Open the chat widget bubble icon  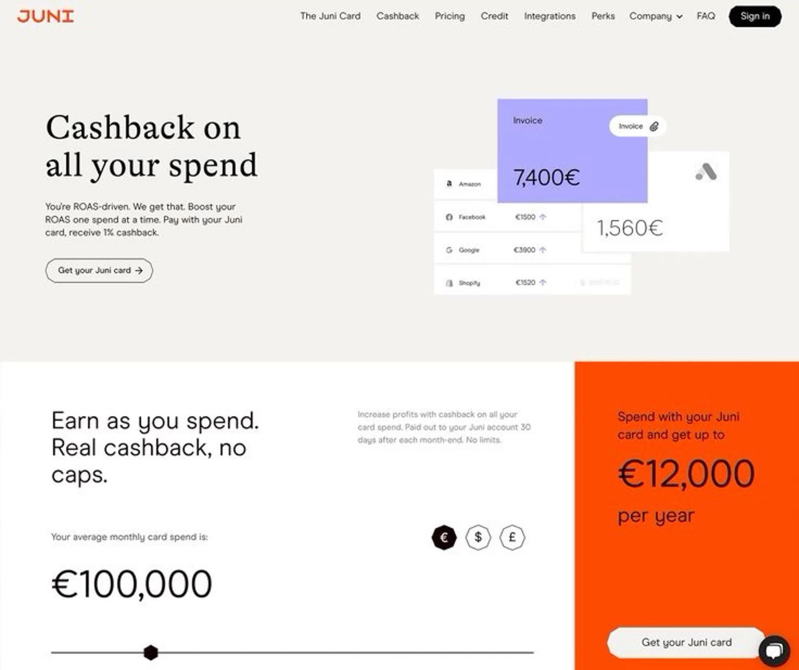(x=774, y=650)
